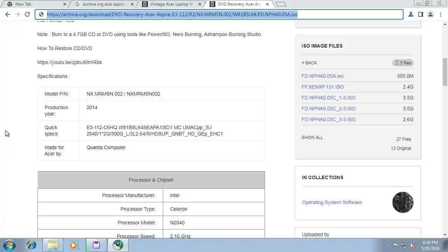Select NX.MRMSN.002 model number cell
The height and width of the screenshot is (252, 448).
tap(172, 94)
